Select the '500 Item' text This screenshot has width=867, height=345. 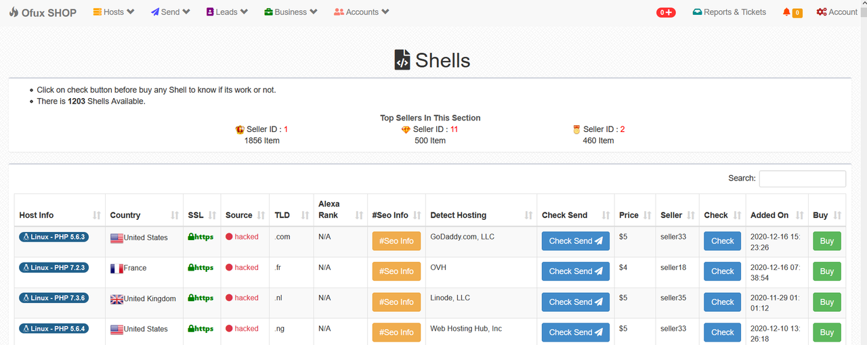[430, 141]
